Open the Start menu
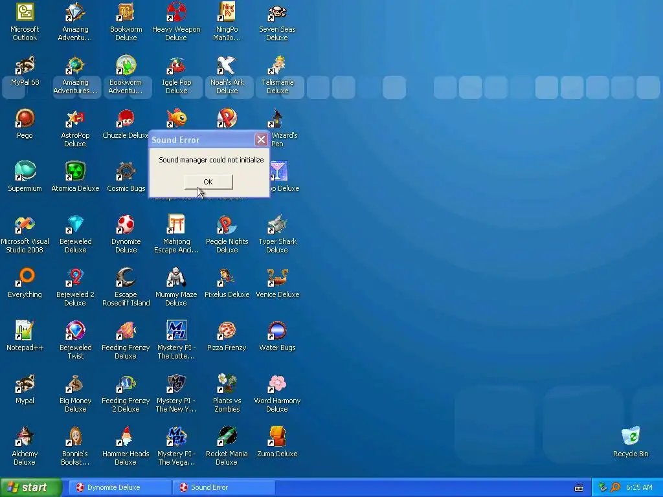Image resolution: width=663 pixels, height=497 pixels. click(x=31, y=487)
